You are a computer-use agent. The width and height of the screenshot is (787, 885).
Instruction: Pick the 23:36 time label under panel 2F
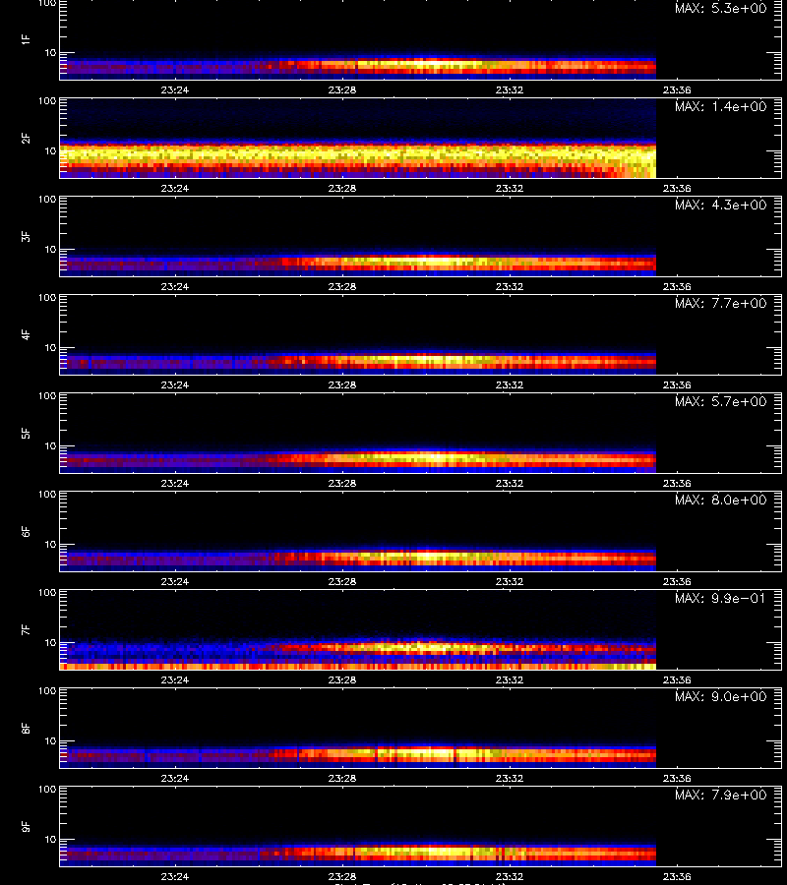677,188
